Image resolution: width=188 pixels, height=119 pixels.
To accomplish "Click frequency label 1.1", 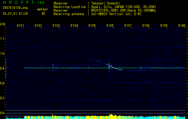I will coord(3,39).
